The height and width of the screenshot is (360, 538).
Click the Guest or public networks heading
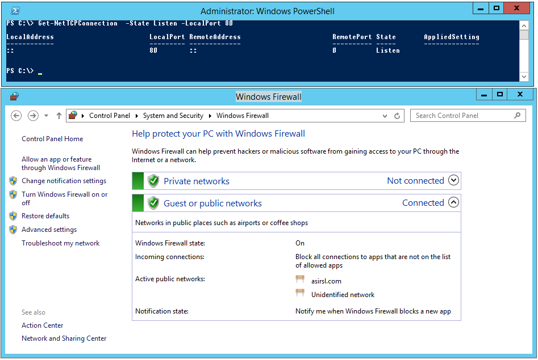[212, 203]
